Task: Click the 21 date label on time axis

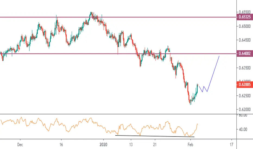Action: 155,145
